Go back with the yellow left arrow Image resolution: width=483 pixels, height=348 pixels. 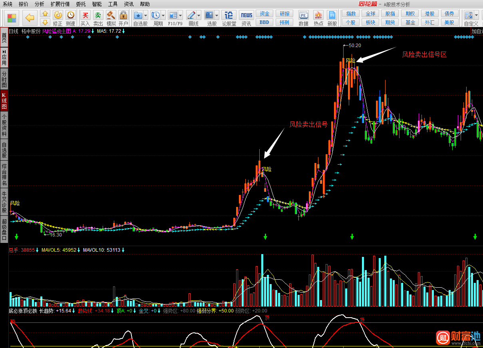[30, 18]
